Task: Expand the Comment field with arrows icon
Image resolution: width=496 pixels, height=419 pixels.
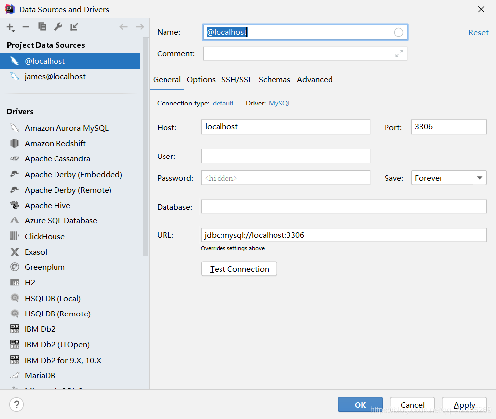Action: [x=399, y=54]
